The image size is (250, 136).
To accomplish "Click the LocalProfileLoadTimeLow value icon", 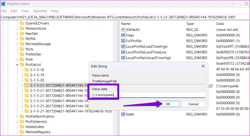I will tap(123, 52).
